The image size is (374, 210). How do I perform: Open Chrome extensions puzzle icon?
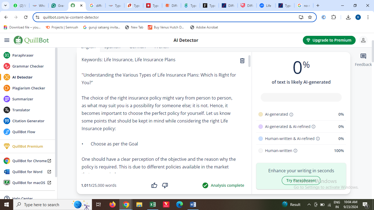click(x=333, y=17)
